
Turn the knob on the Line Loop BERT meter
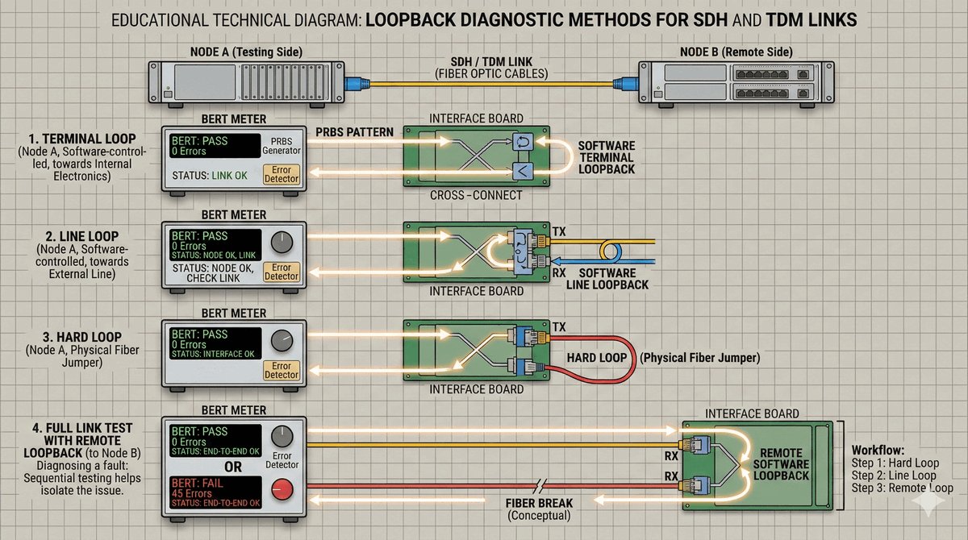(x=282, y=242)
